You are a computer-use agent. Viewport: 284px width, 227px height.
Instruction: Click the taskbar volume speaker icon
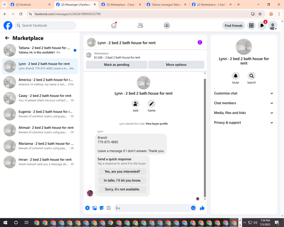tap(256, 222)
